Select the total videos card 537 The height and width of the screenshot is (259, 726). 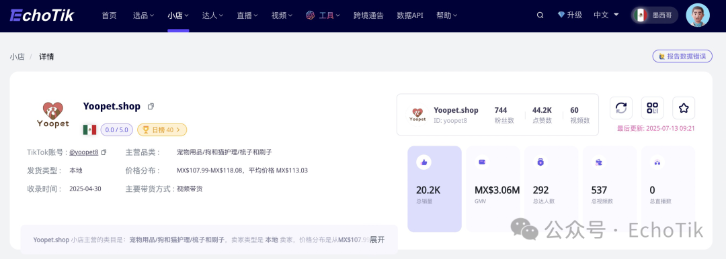pos(610,189)
